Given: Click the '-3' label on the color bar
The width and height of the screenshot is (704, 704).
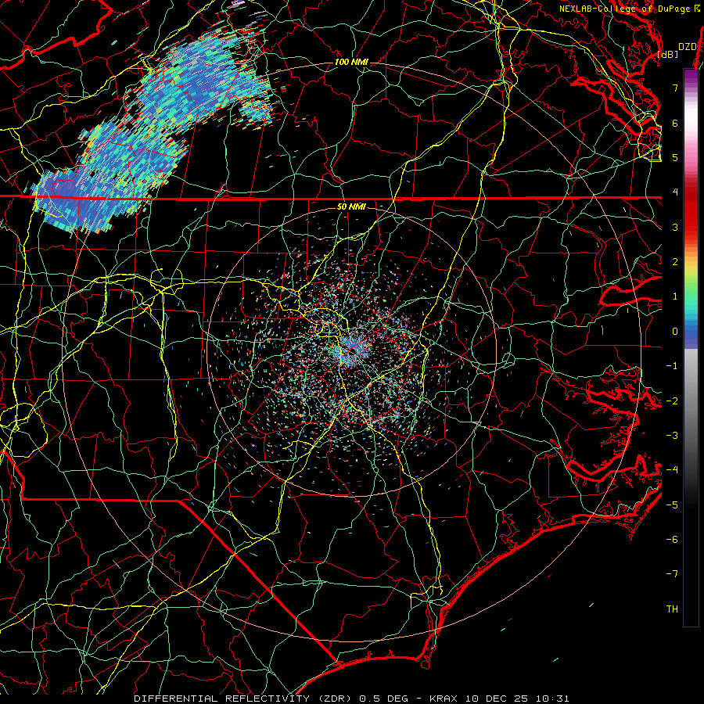Looking at the screenshot, I should (672, 435).
